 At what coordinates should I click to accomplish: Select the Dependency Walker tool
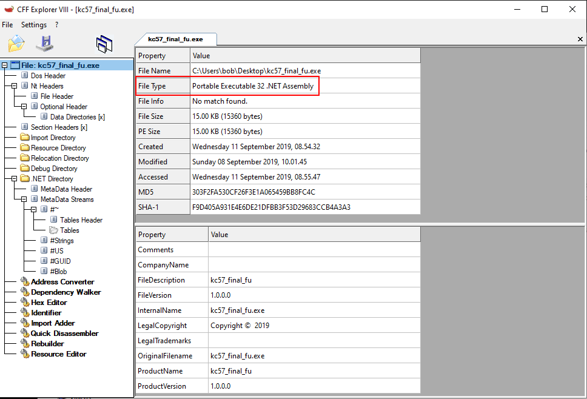click(65, 292)
